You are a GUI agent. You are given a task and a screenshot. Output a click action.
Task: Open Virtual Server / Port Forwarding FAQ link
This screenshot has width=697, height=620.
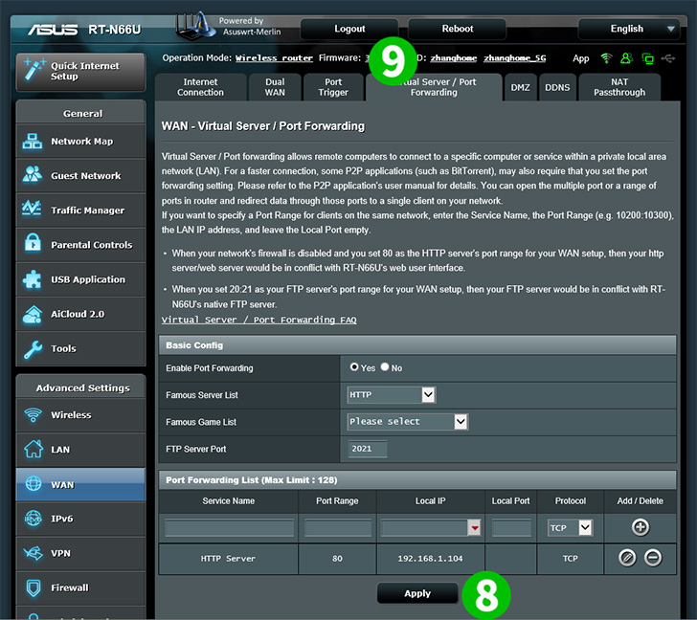click(x=259, y=320)
